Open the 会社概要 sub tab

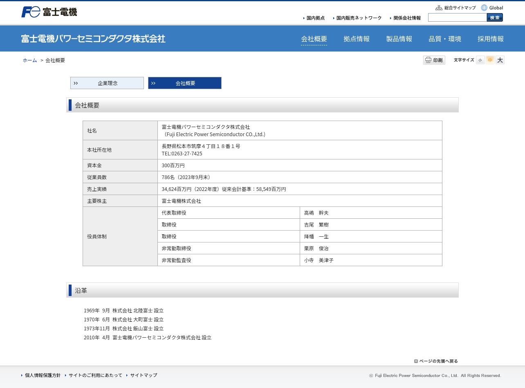pyautogui.click(x=185, y=83)
